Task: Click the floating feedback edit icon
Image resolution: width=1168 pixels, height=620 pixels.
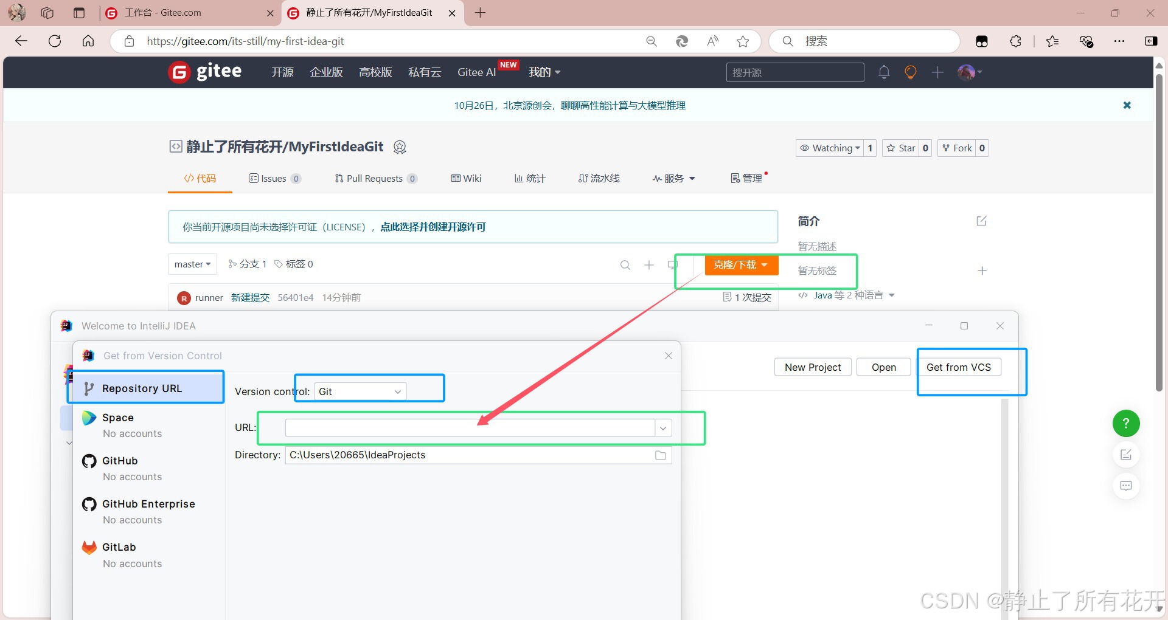Action: point(1126,455)
